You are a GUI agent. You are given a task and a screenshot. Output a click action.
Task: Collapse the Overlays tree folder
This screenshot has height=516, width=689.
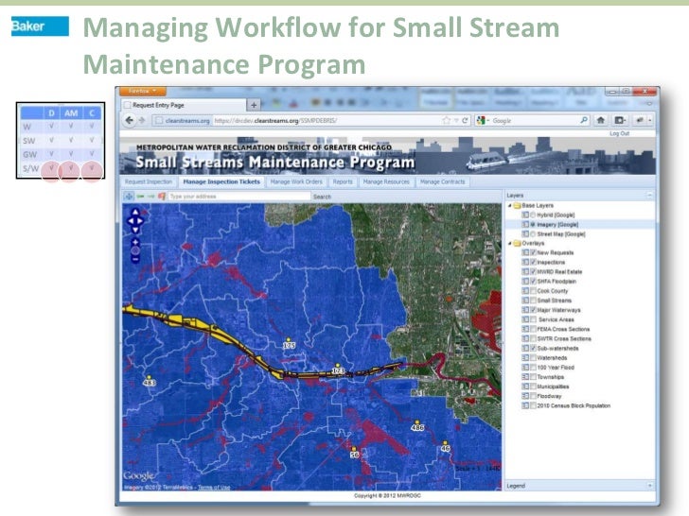[510, 243]
